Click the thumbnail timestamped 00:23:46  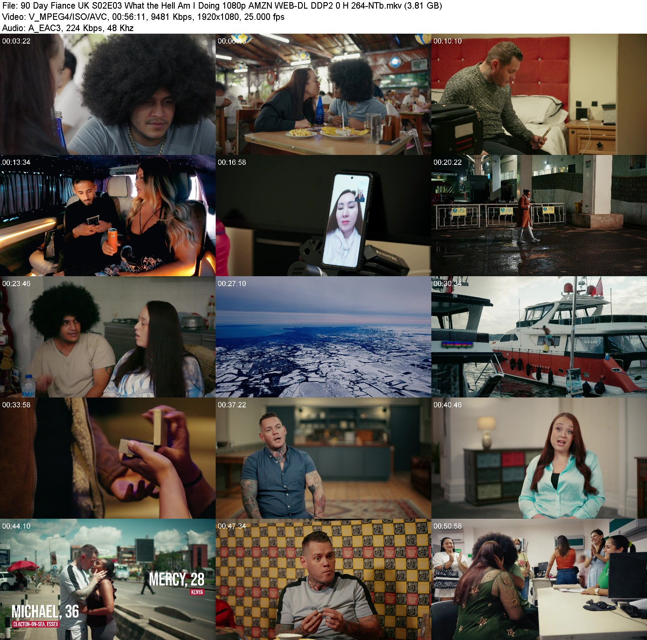click(108, 337)
